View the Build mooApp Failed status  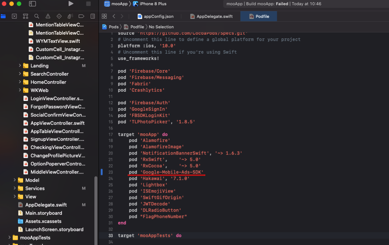(x=274, y=4)
